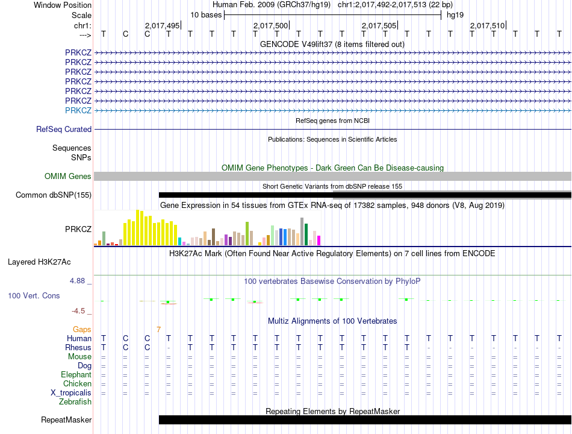Click the Mouse alignment row label
Screen dimensions: 572x434
[x=79, y=357]
